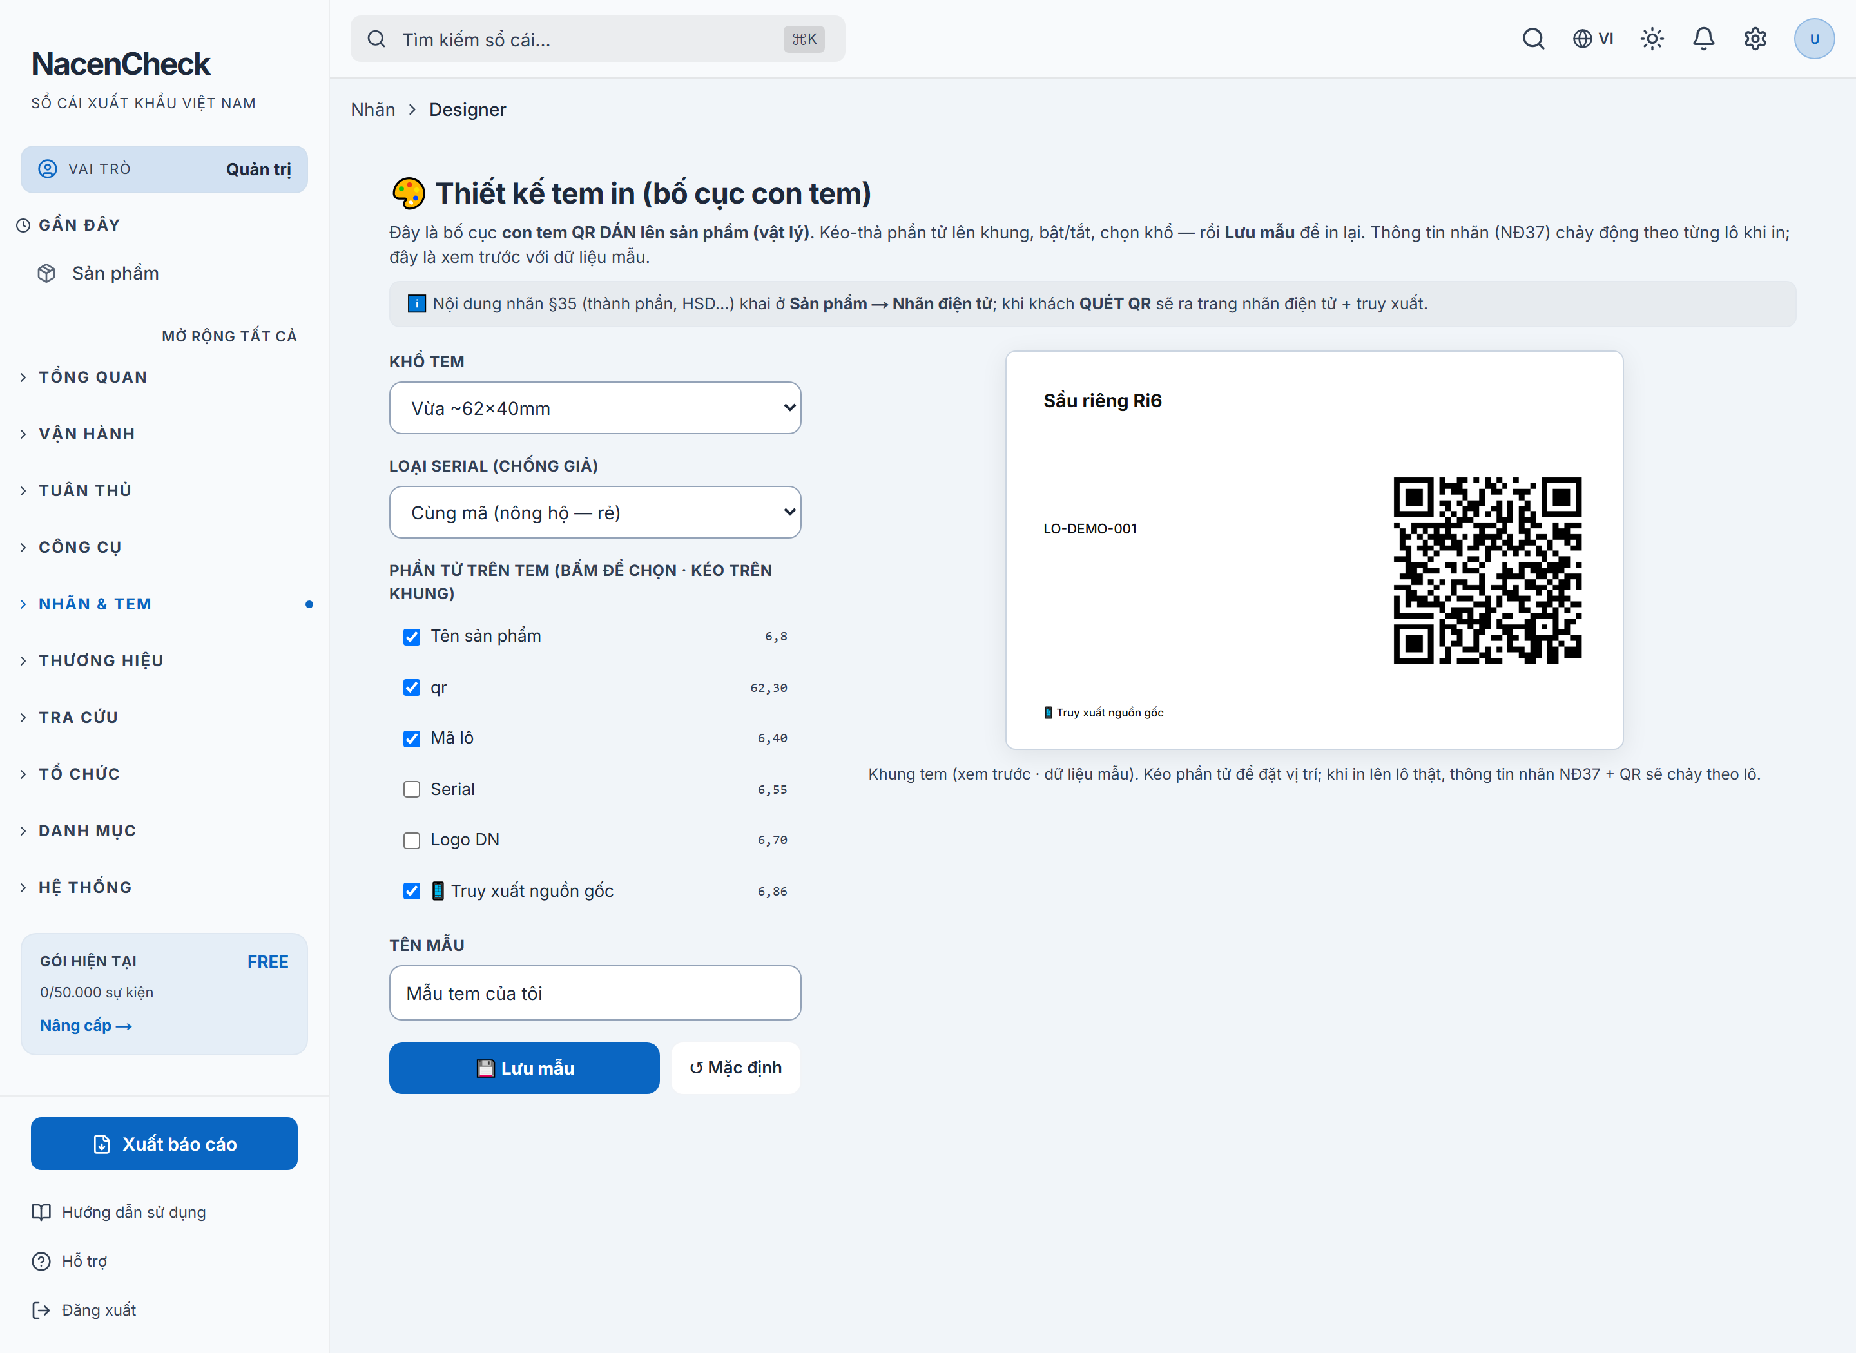The image size is (1856, 1353).
Task: Open the Sản phẩm recent item
Action: tap(164, 274)
